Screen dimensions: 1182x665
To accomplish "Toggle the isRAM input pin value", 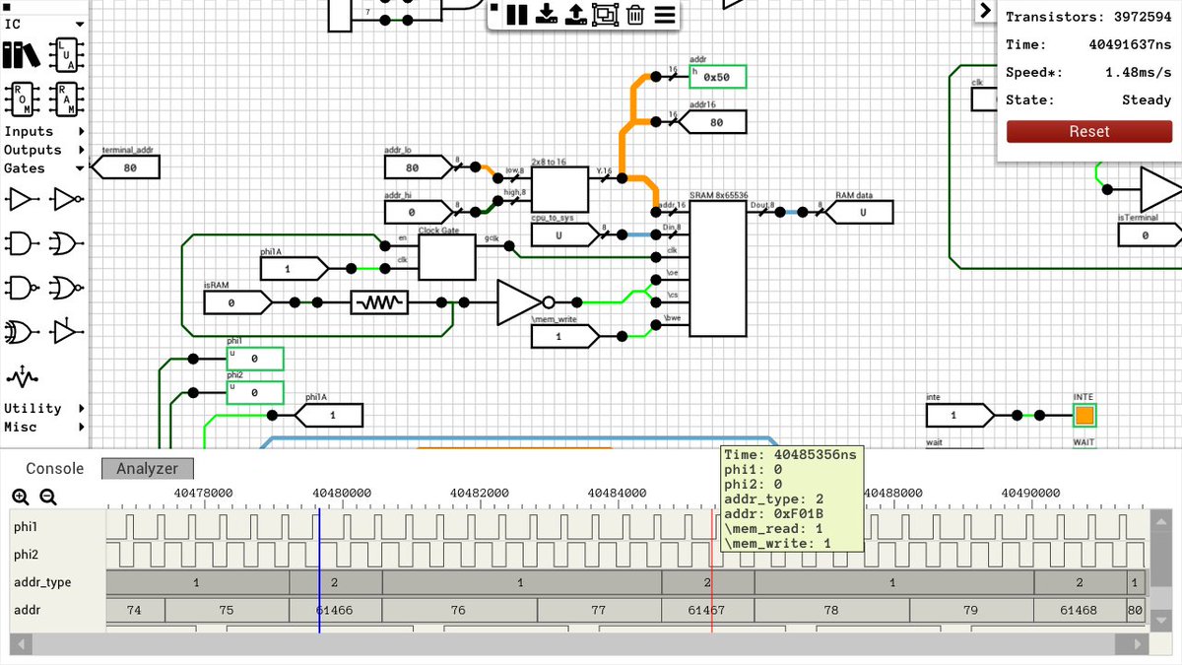I will pyautogui.click(x=237, y=302).
